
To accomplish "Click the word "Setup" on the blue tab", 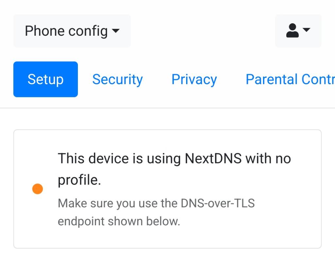I will (45, 79).
